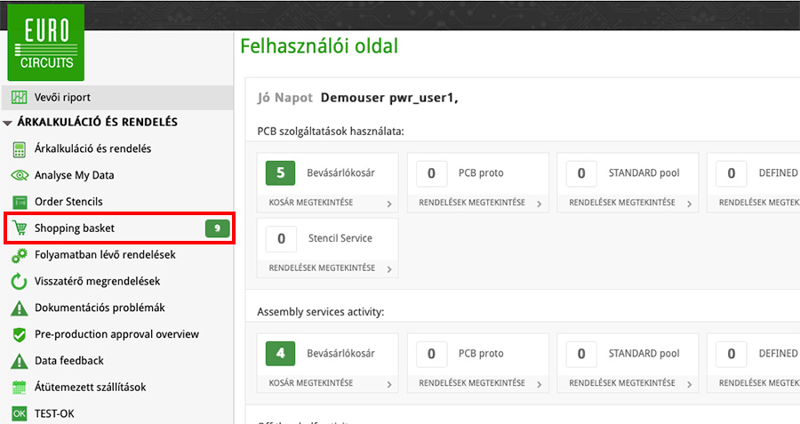800x424 pixels.
Task: Open Átütemezett szállítások menu item
Action: click(x=90, y=388)
